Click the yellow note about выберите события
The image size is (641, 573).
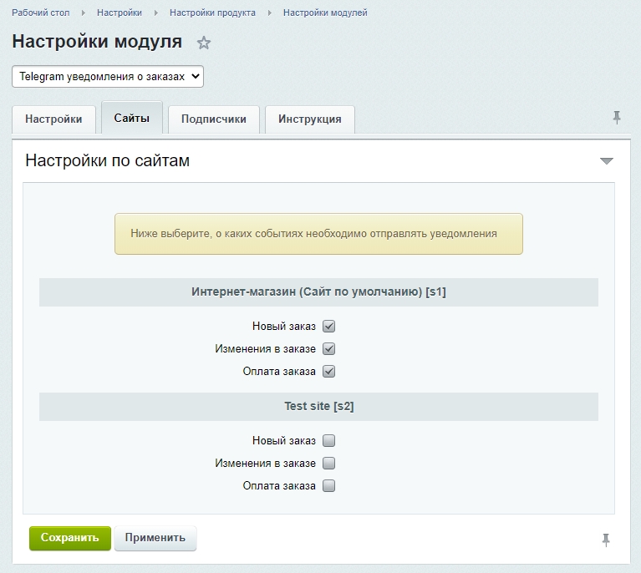[x=319, y=234]
